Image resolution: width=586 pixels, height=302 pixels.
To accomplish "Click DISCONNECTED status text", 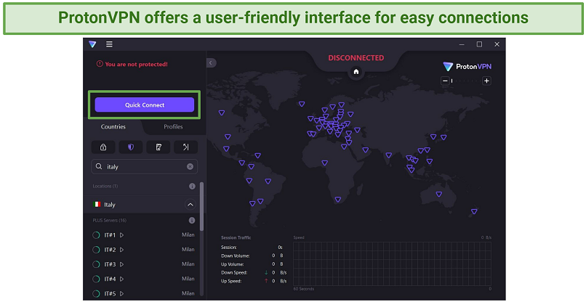I will pyautogui.click(x=356, y=58).
